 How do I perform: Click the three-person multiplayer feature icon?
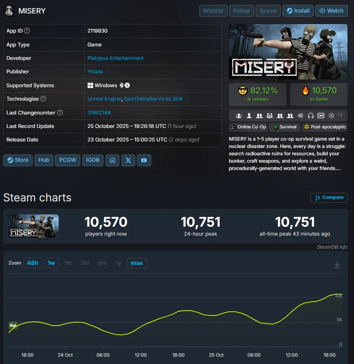[x=238, y=115]
